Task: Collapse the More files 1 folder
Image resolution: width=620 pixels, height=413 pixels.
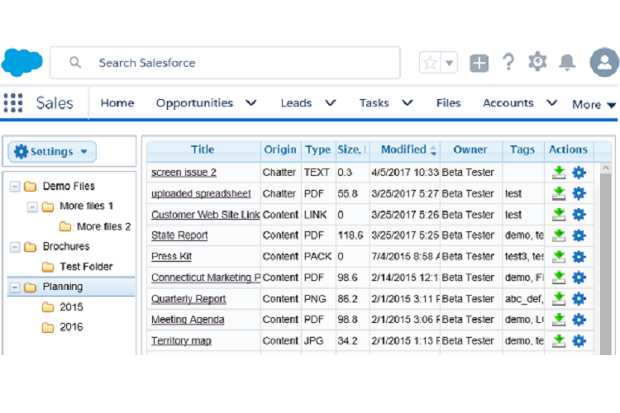Action: (x=32, y=206)
